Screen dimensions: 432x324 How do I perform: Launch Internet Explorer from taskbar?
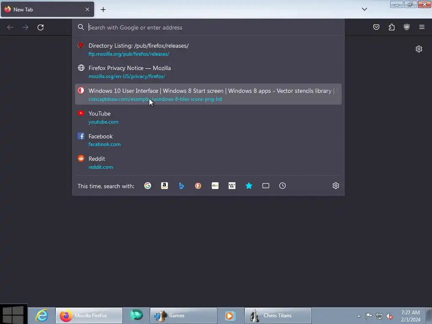[42, 316]
